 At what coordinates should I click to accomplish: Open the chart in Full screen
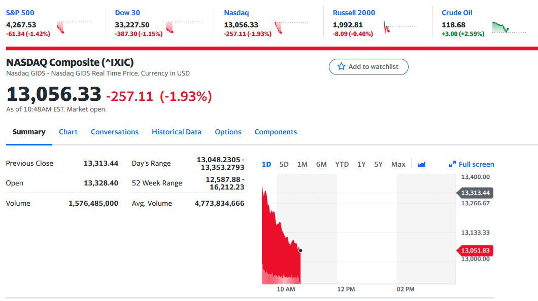472,164
